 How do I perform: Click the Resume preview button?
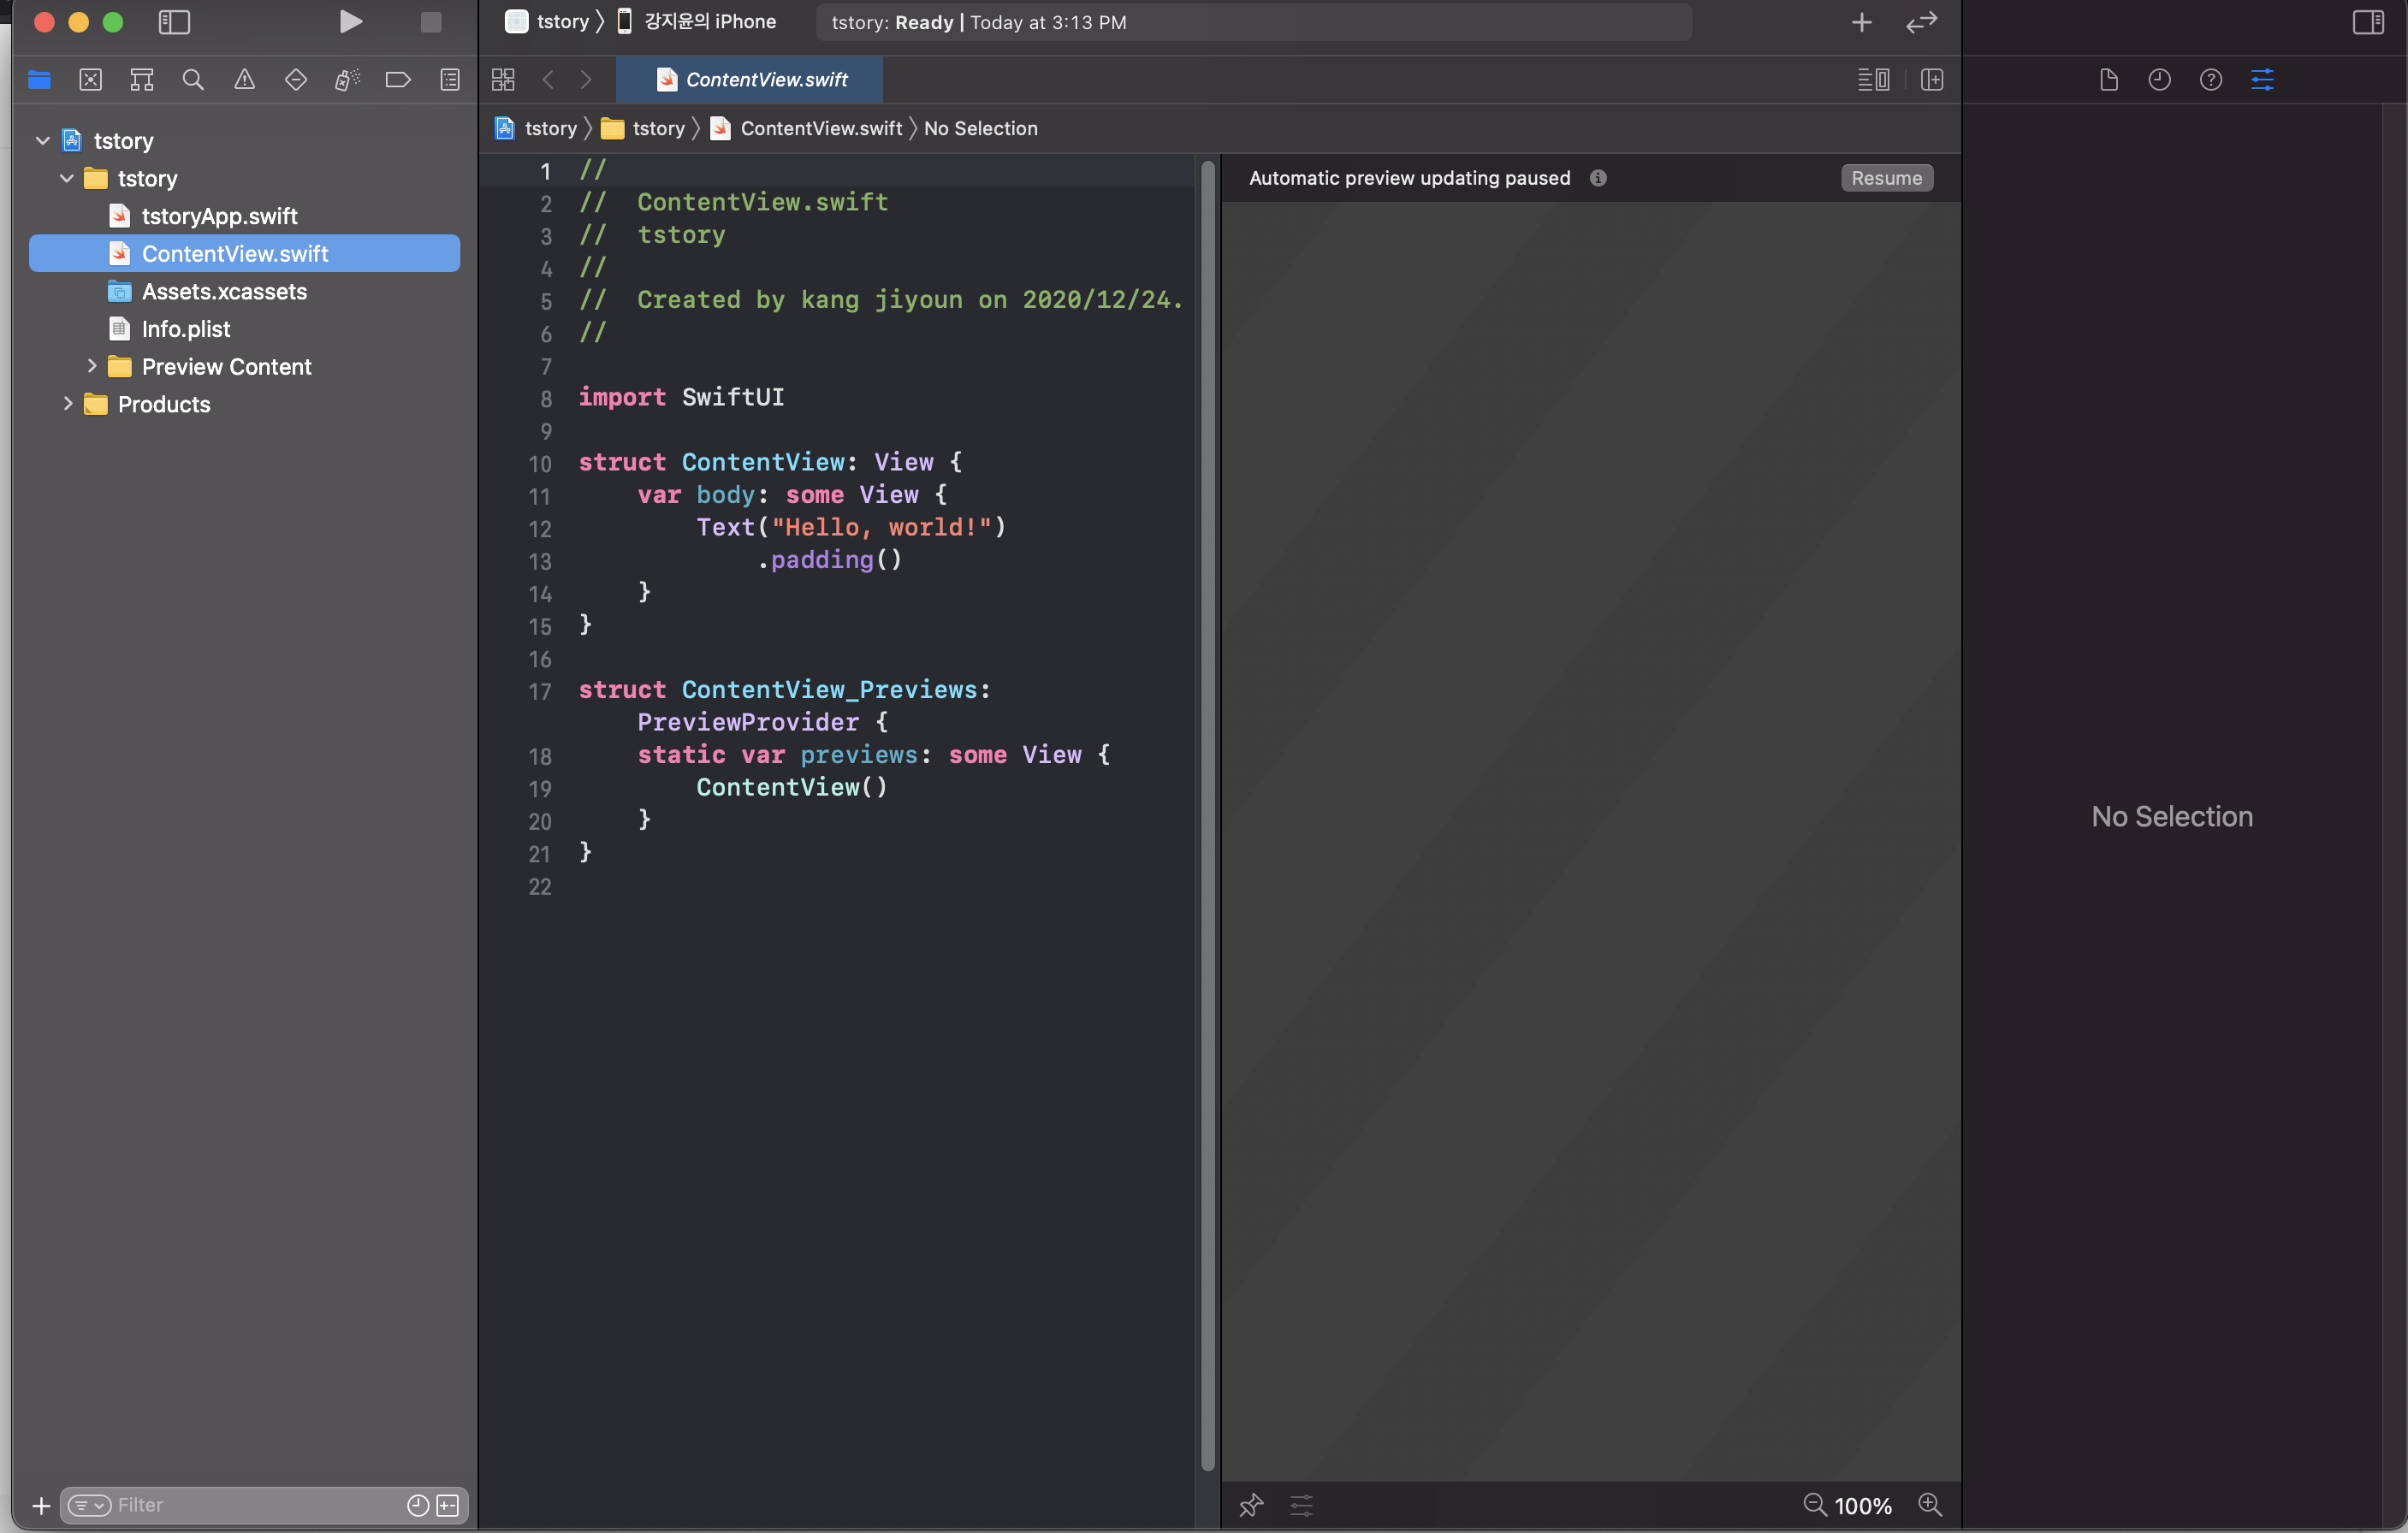pyautogui.click(x=1886, y=178)
